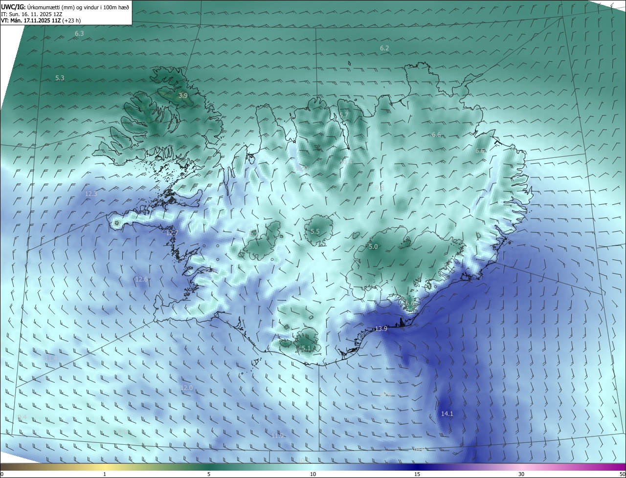Click the 6.2 value label
The image size is (626, 478).
point(384,48)
